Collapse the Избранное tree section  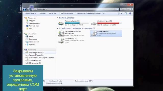pos(24,18)
